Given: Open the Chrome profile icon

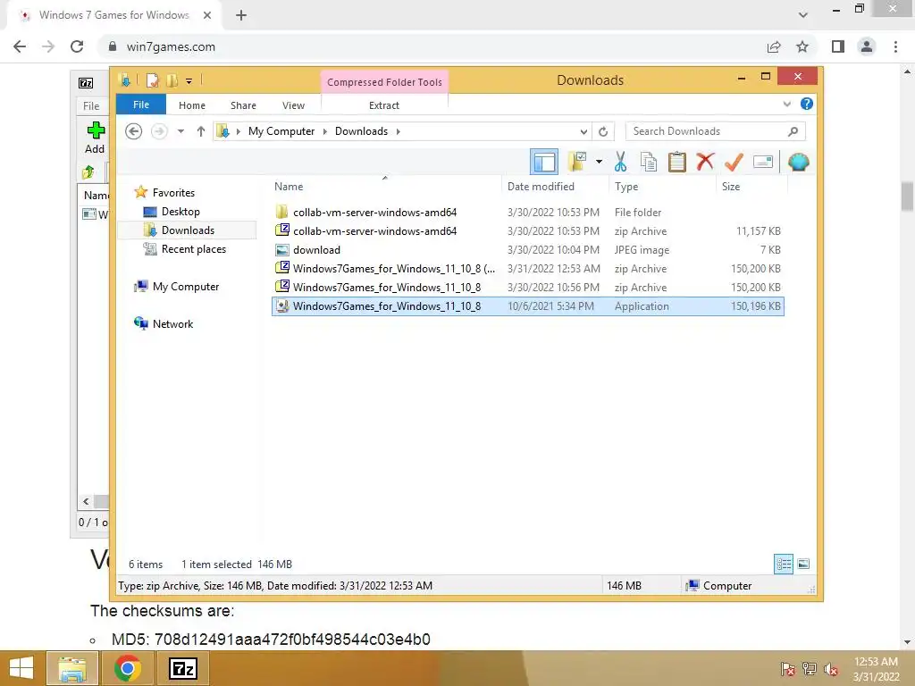Looking at the screenshot, I should click(867, 46).
